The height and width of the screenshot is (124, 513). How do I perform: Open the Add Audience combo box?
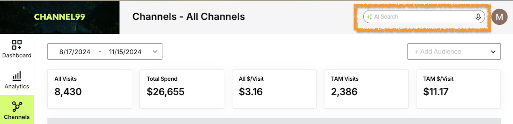pos(454,52)
